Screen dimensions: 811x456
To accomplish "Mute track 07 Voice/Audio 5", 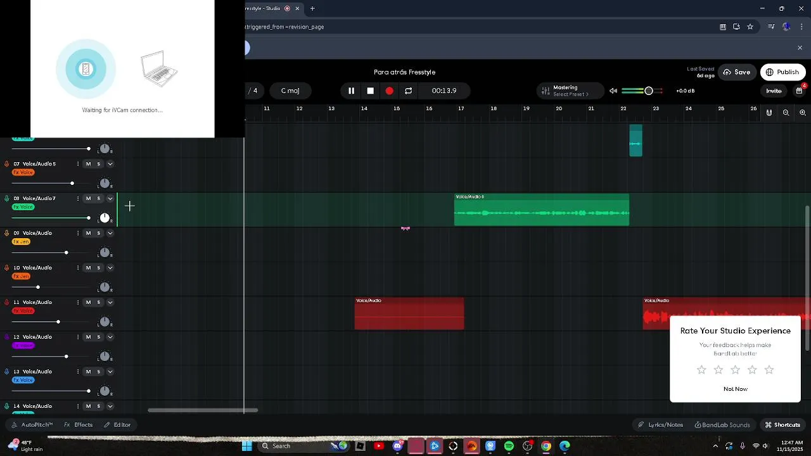I will pos(88,164).
